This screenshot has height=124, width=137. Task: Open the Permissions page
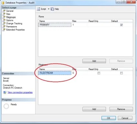pyautogui.click(x=12, y=27)
